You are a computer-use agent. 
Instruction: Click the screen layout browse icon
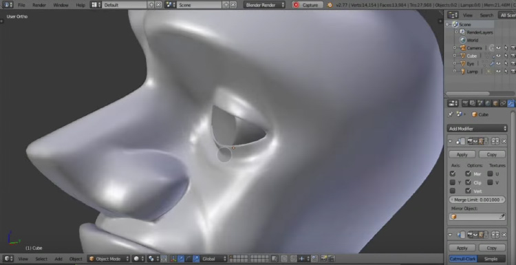tap(96, 5)
